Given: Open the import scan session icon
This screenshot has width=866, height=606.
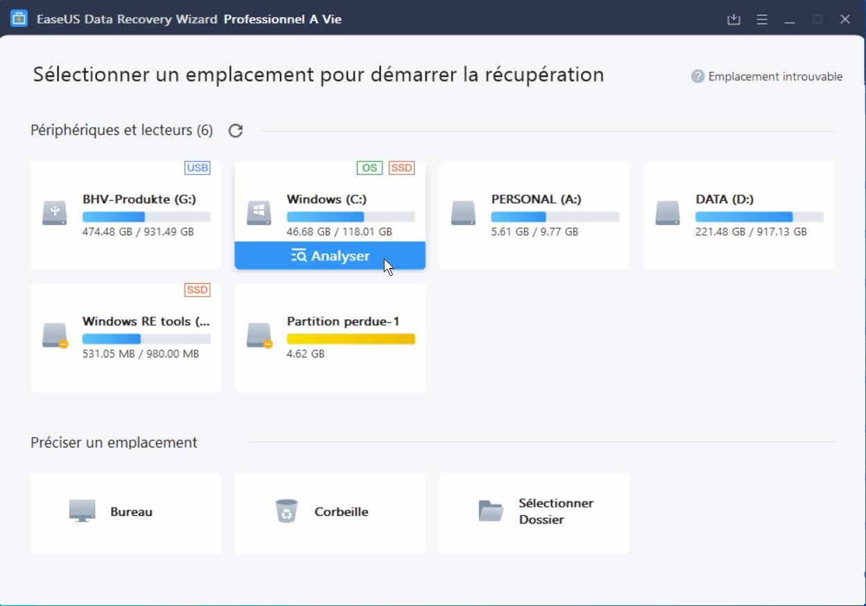Looking at the screenshot, I should (x=734, y=19).
